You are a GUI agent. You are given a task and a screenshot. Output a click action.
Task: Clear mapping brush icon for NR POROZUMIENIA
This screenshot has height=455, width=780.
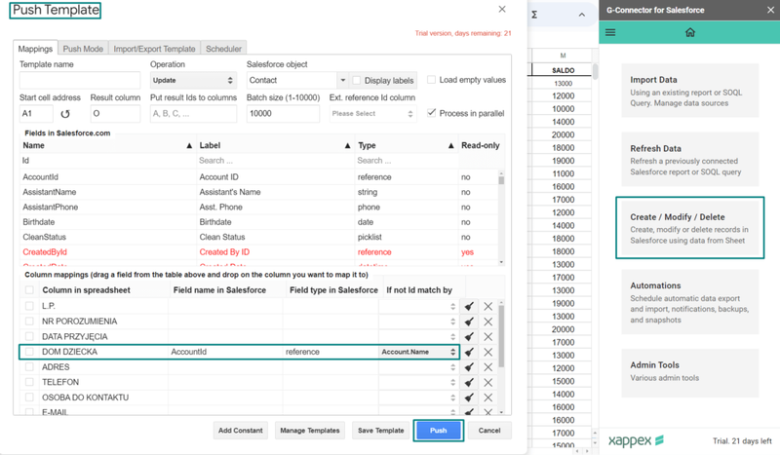pyautogui.click(x=469, y=322)
